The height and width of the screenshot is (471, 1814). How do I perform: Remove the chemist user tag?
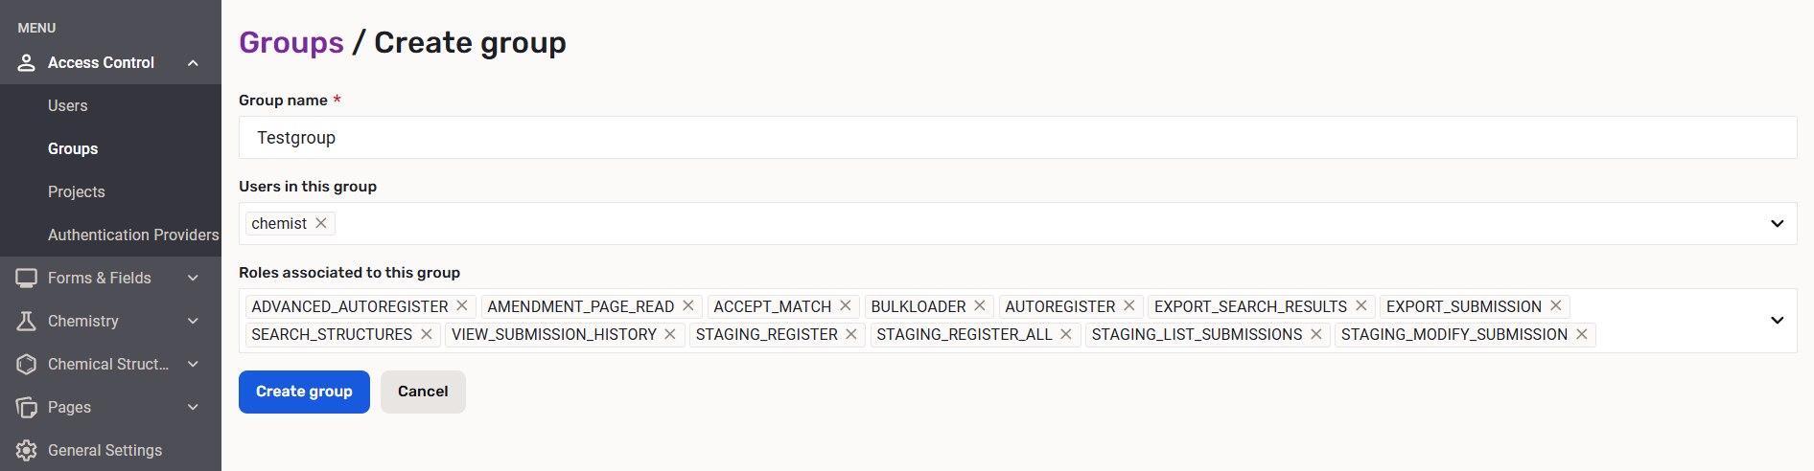pos(321,223)
